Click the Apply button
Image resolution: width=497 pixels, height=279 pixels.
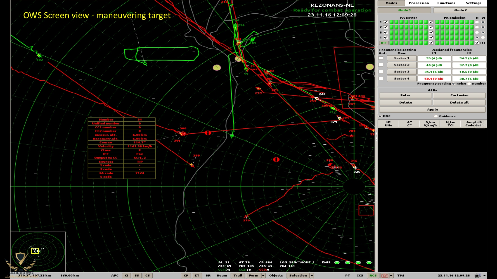[x=432, y=110]
